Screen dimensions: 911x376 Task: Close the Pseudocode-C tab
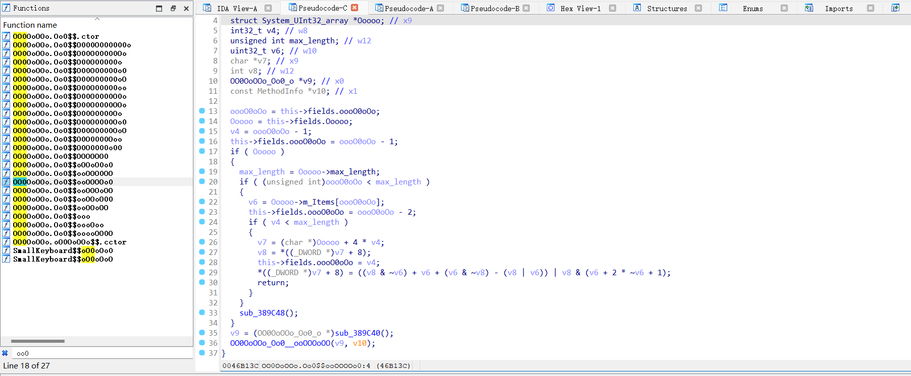coord(355,8)
